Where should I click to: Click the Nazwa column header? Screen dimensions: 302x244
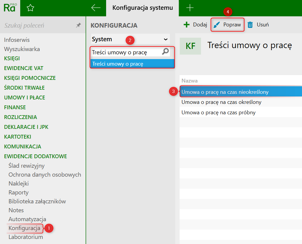(190, 80)
